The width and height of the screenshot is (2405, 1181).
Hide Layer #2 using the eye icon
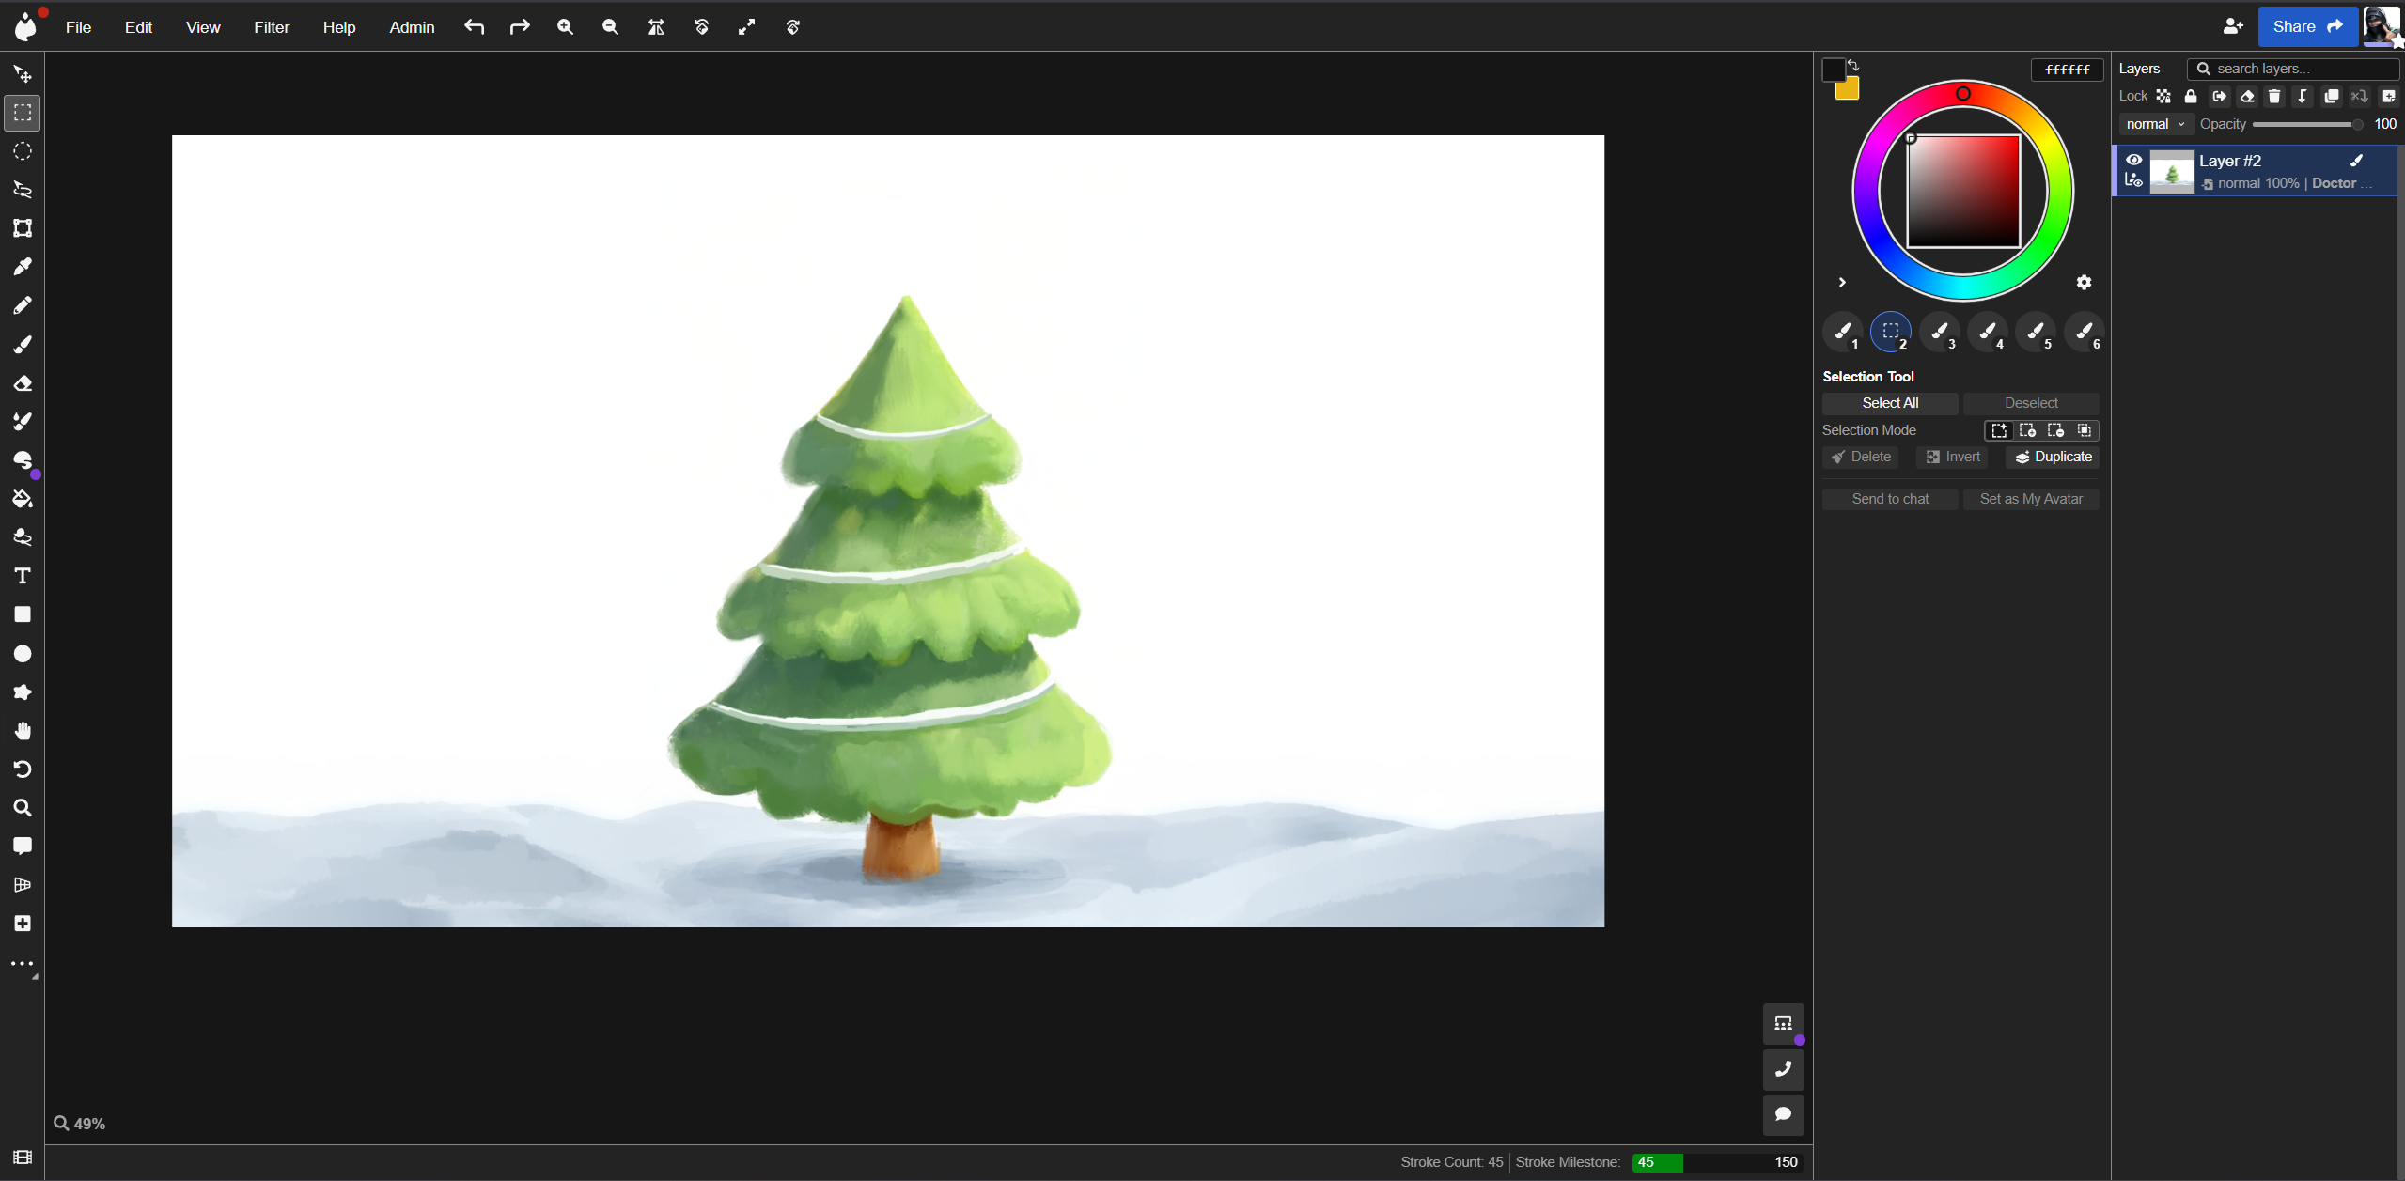[2134, 160]
